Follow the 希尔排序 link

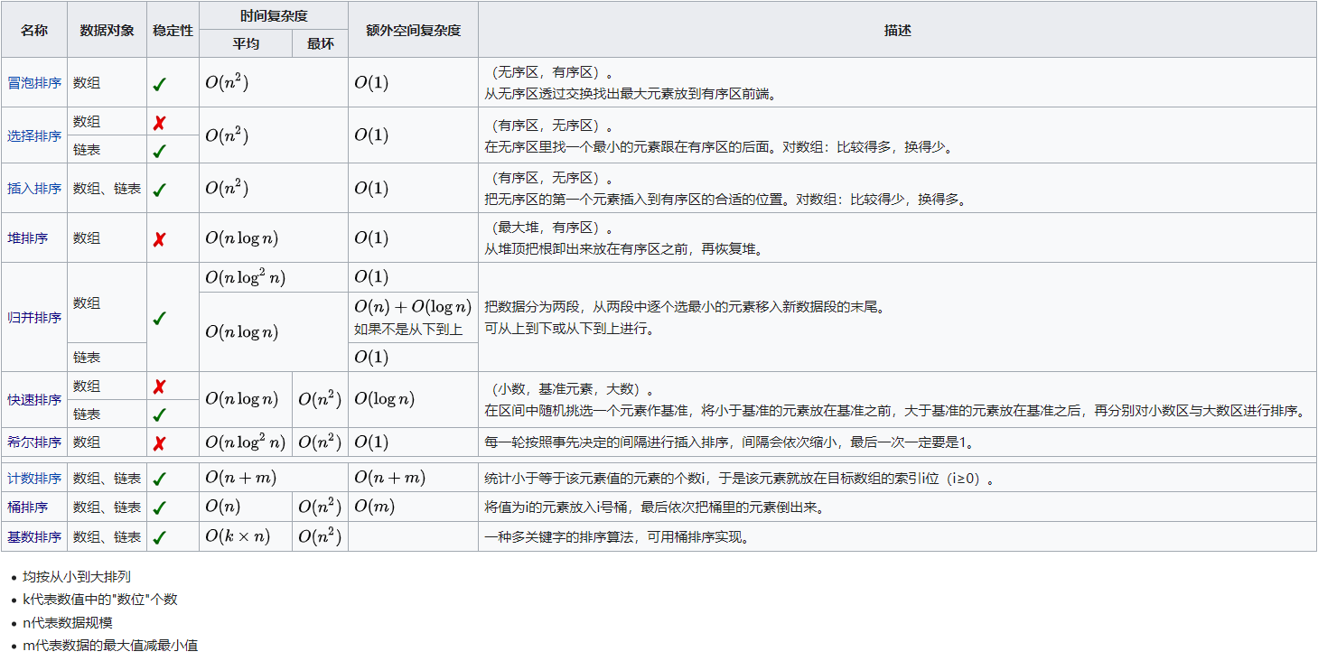(34, 442)
